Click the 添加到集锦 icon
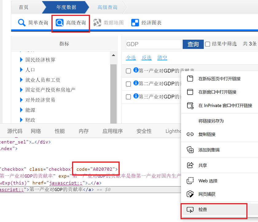Viewport: 258px width, 222px height. coord(190,150)
